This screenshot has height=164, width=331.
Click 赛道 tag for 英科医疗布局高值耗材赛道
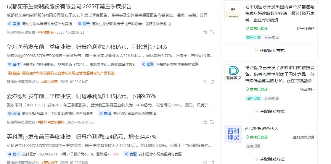(x=131, y=154)
